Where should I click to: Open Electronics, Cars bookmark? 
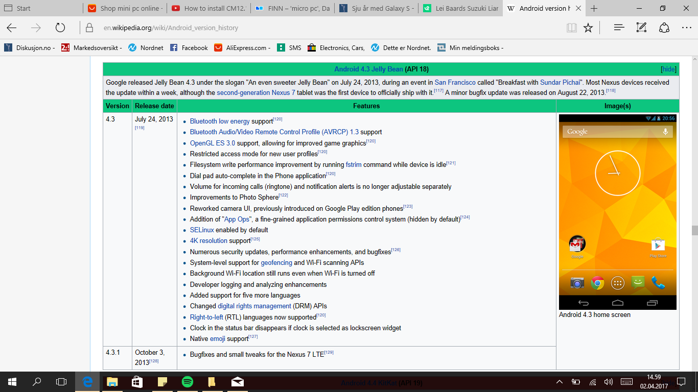tap(336, 47)
